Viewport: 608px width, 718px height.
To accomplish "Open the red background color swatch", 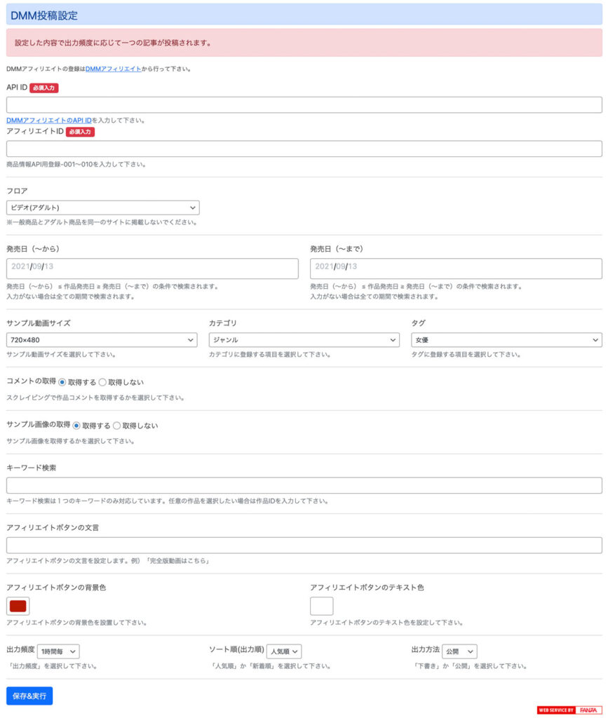I will click(x=18, y=607).
